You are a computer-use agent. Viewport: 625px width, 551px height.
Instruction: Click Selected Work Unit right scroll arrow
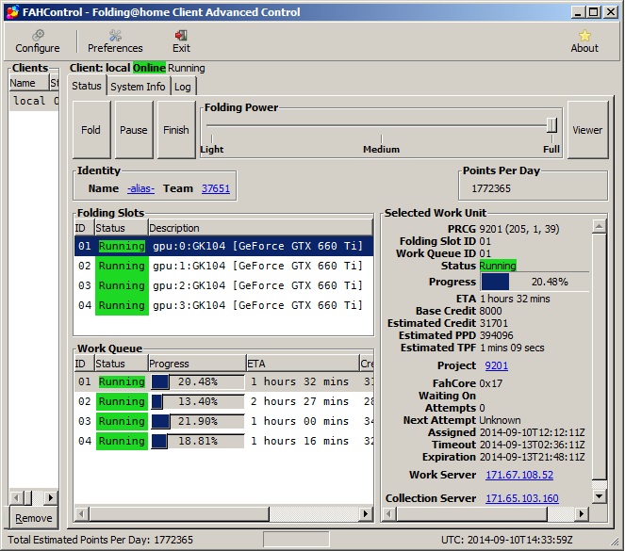[x=582, y=513]
